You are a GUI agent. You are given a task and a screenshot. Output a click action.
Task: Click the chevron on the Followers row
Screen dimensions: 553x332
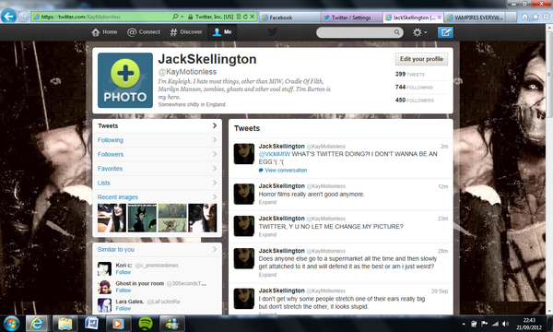[x=215, y=154]
